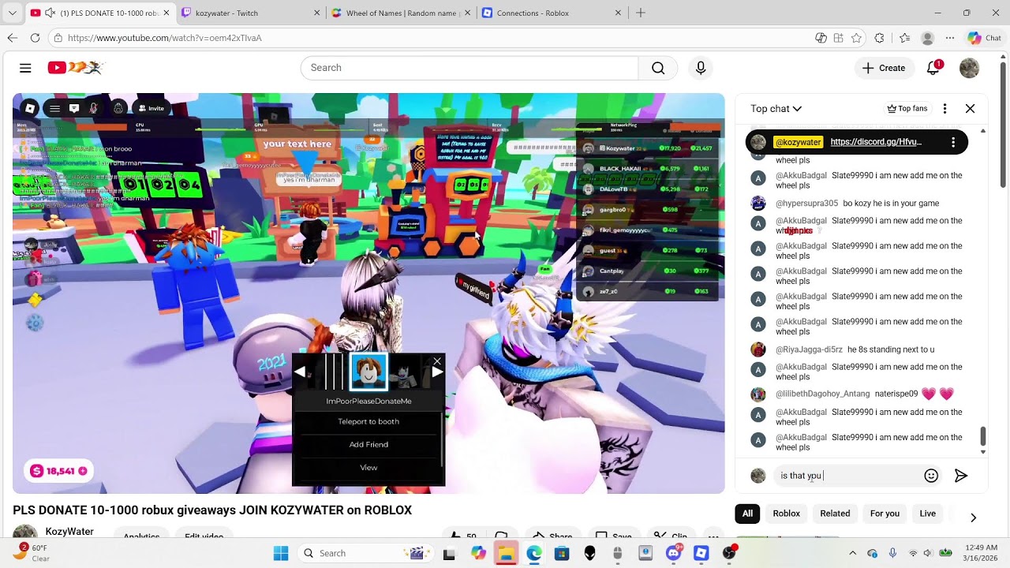The height and width of the screenshot is (568, 1010).
Task: Select the Roblox filter chip
Action: 786,514
